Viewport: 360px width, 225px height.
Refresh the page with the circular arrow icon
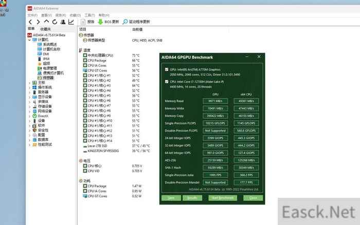point(55,22)
